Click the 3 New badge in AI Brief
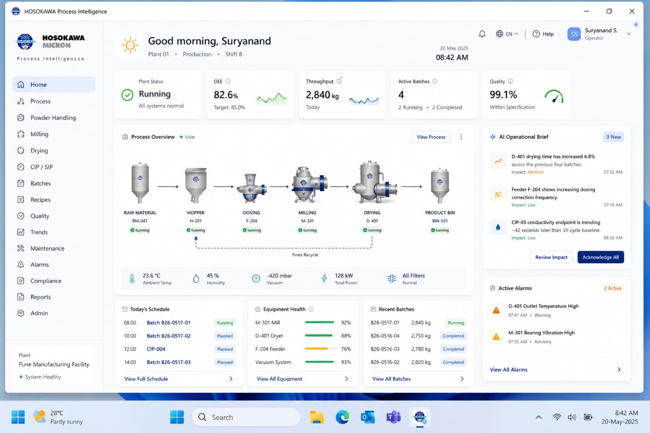 click(x=613, y=137)
